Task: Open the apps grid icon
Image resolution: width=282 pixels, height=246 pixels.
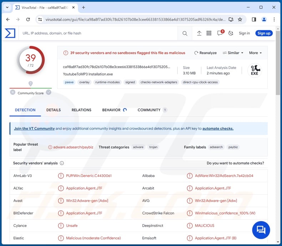Action: 209,33
